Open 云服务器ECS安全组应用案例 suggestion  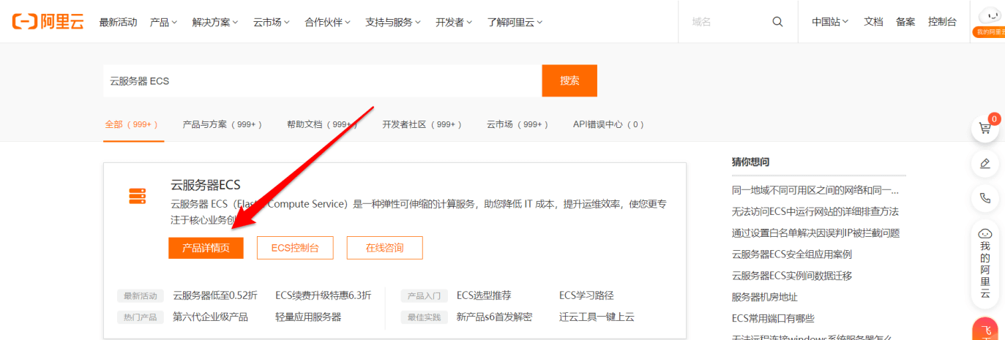tap(792, 254)
